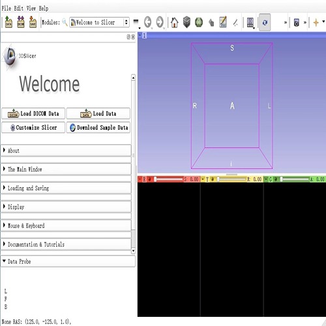
Task: Click the Save toolbar icon
Action: pyautogui.click(x=33, y=22)
